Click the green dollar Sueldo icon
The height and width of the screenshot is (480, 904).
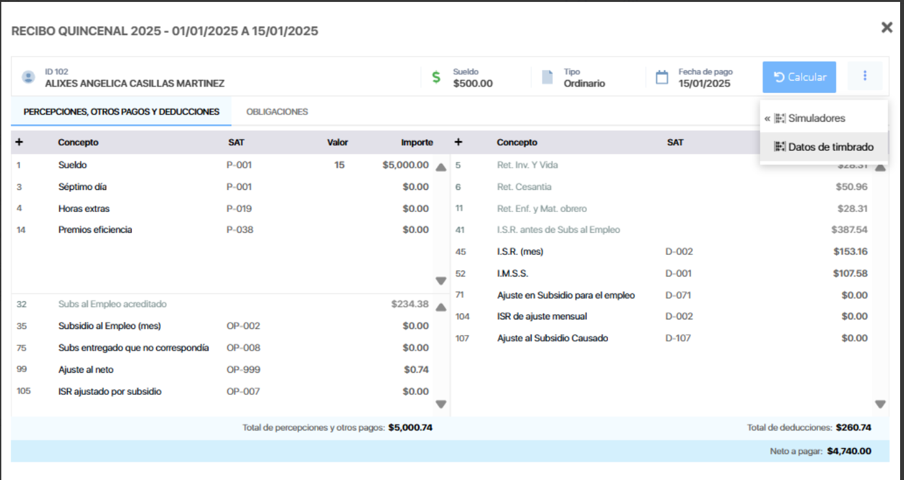click(x=436, y=77)
